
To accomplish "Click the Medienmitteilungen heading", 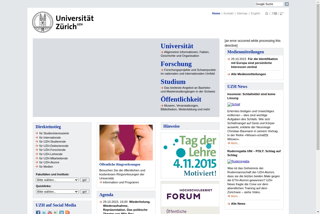I will 246,52.
